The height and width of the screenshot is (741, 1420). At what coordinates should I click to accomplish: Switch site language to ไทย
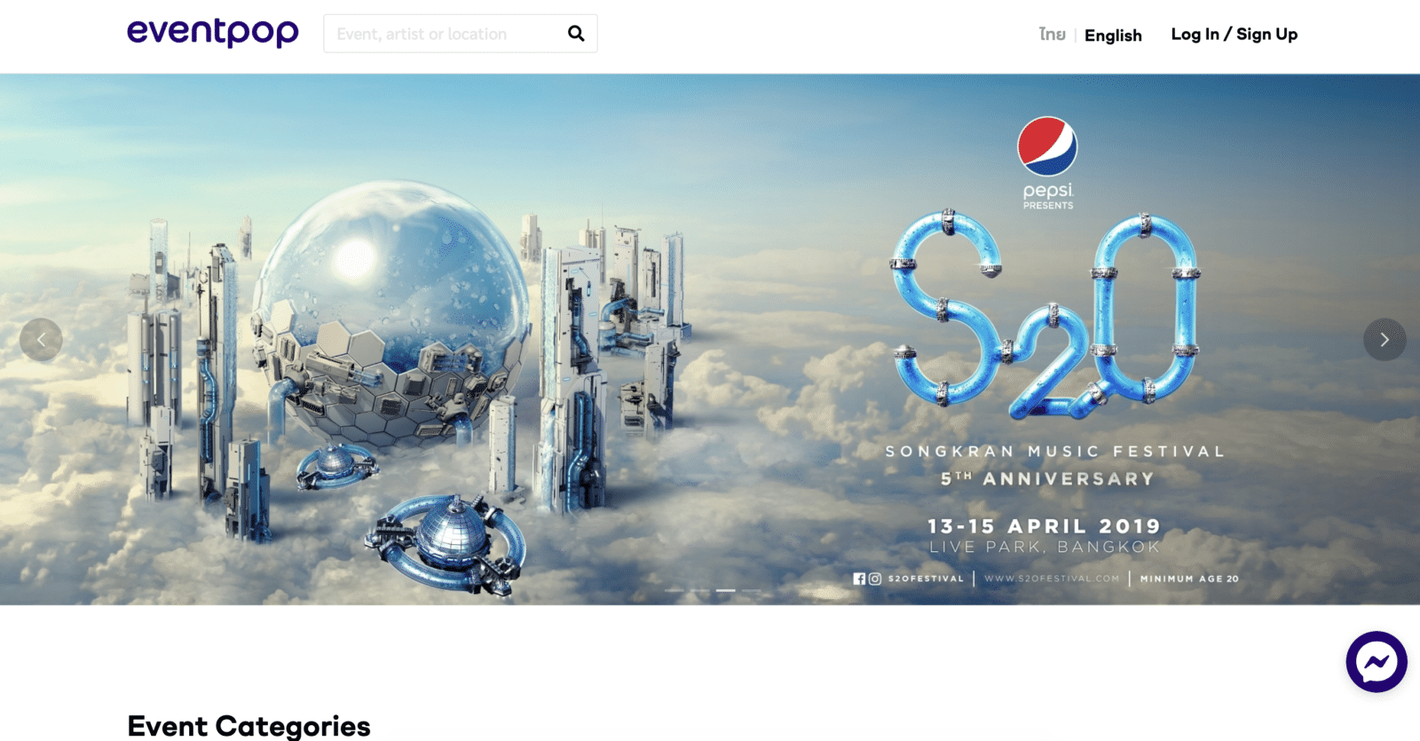1053,35
